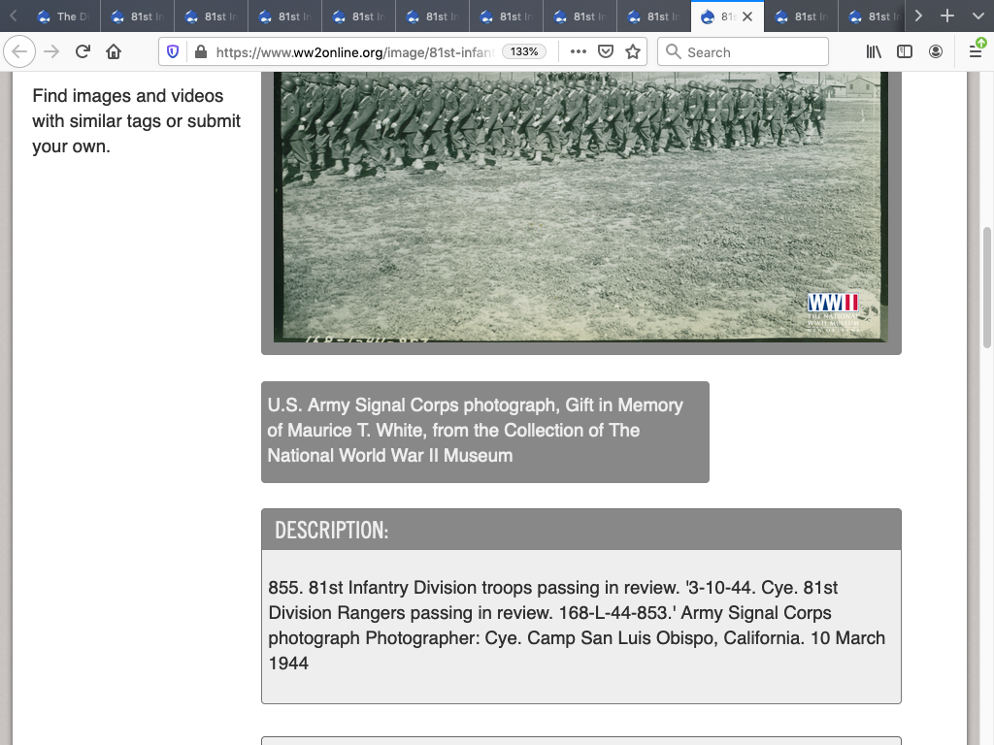Screen dimensions: 994x745
Task: Click the vertical page scrollbar thumb
Action: click(x=987, y=287)
